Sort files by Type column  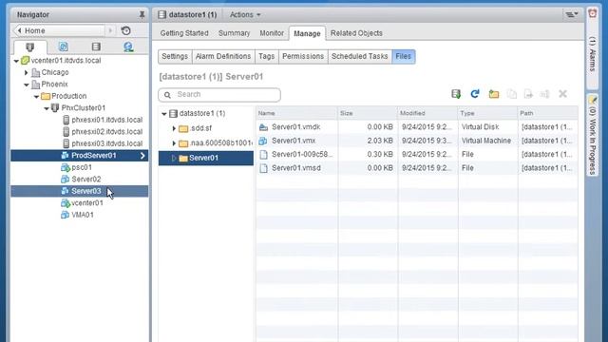[487, 113]
